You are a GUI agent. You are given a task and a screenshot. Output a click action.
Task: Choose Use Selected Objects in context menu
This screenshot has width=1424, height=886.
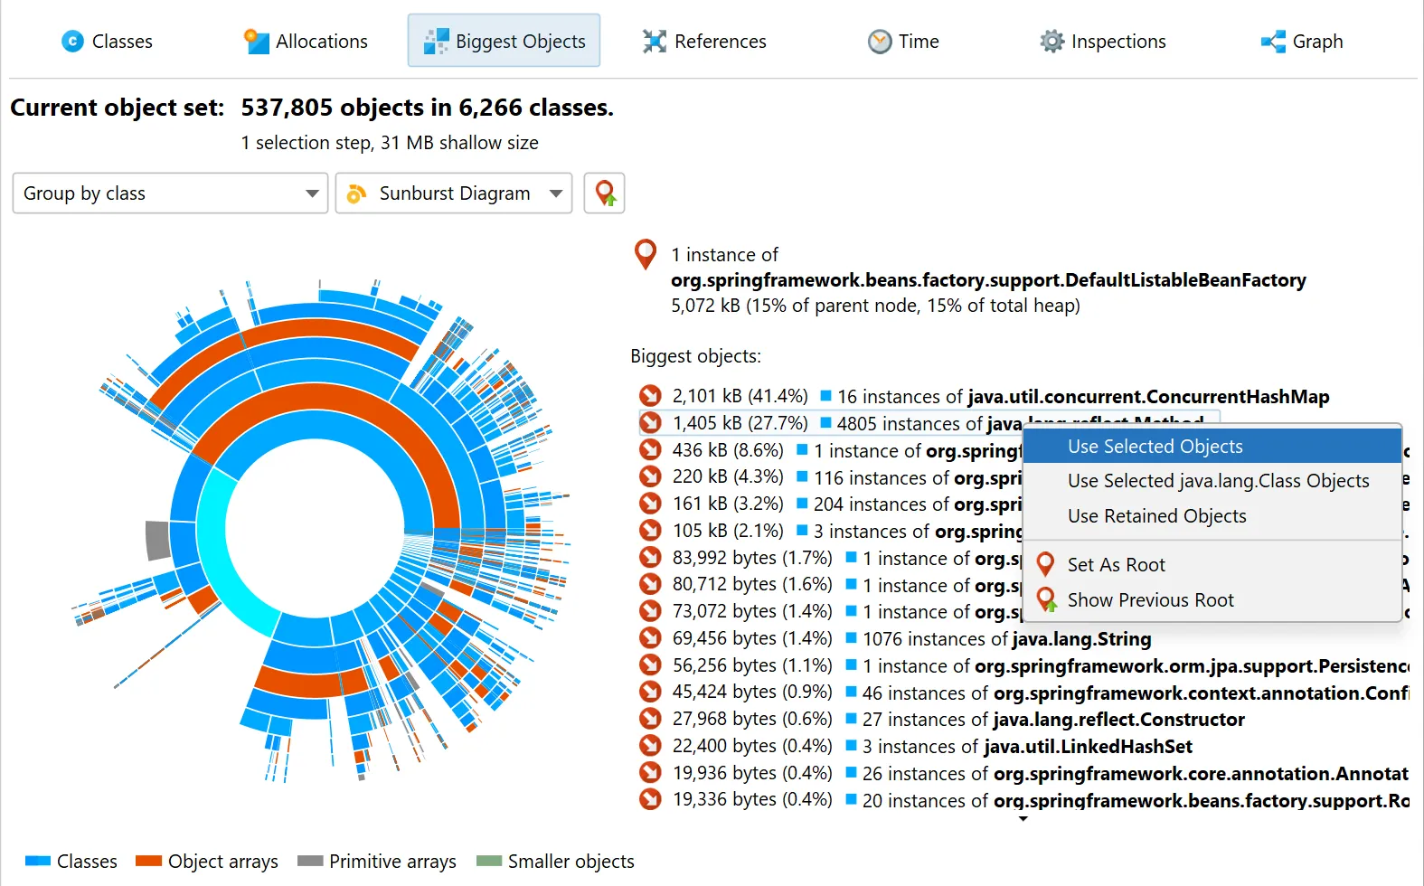tap(1155, 447)
